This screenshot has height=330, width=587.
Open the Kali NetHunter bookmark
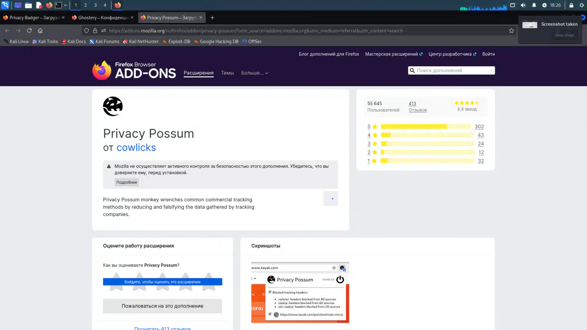coord(141,41)
